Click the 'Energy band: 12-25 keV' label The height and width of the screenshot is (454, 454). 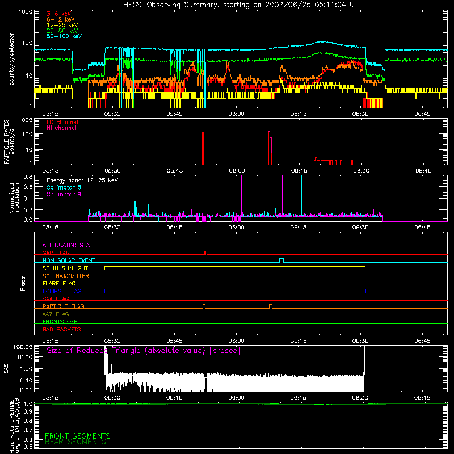click(82, 180)
